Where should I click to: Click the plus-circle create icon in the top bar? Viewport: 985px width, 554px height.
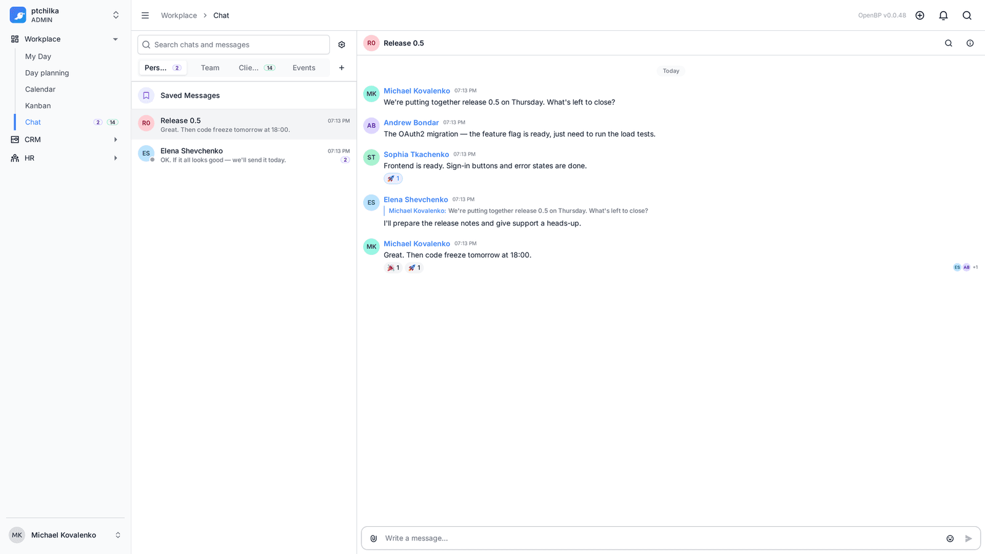click(x=920, y=15)
